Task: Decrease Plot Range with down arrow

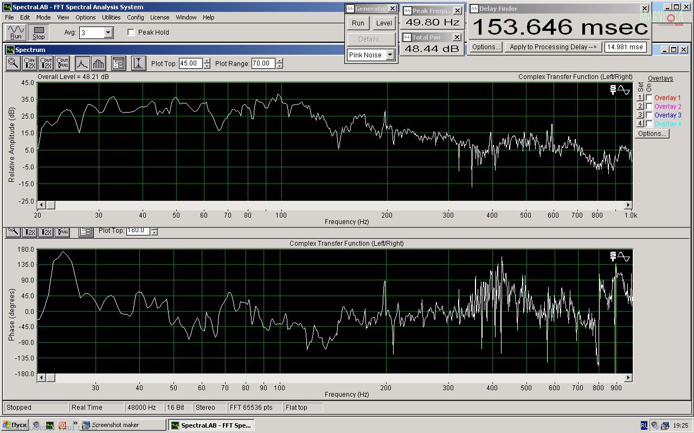Action: pyautogui.click(x=279, y=66)
